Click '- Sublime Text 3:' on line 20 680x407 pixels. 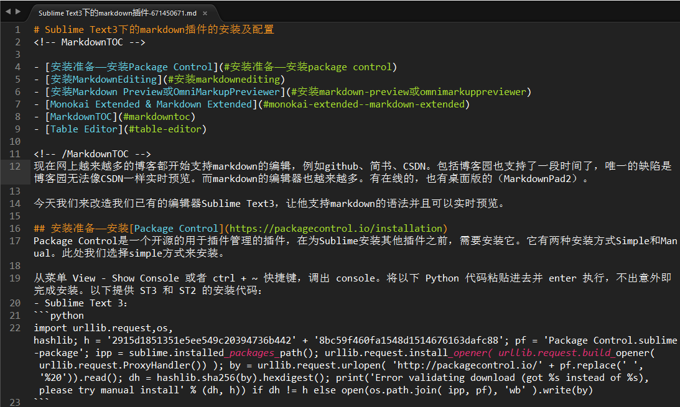tap(81, 303)
